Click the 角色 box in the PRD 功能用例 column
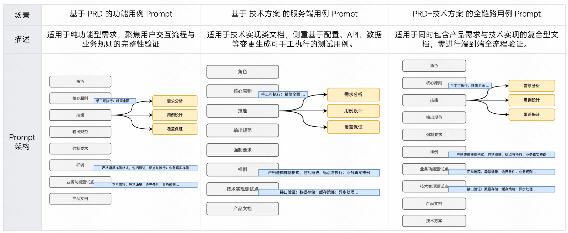 click(x=80, y=82)
